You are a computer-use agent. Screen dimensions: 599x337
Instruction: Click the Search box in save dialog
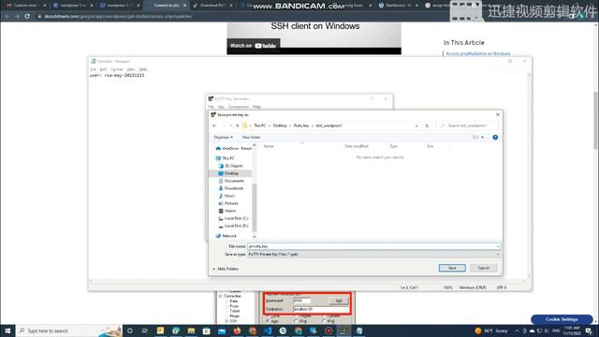pyautogui.click(x=468, y=125)
